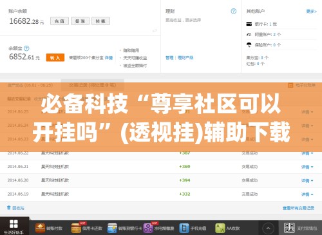The height and width of the screenshot is (235, 322).
Task: Click the date 2014.06.21
Action: (18, 167)
